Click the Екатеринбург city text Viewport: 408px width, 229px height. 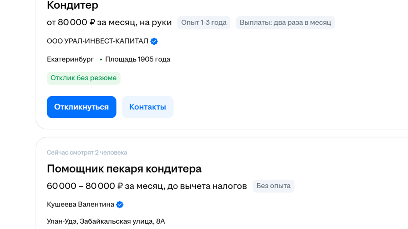(x=70, y=59)
